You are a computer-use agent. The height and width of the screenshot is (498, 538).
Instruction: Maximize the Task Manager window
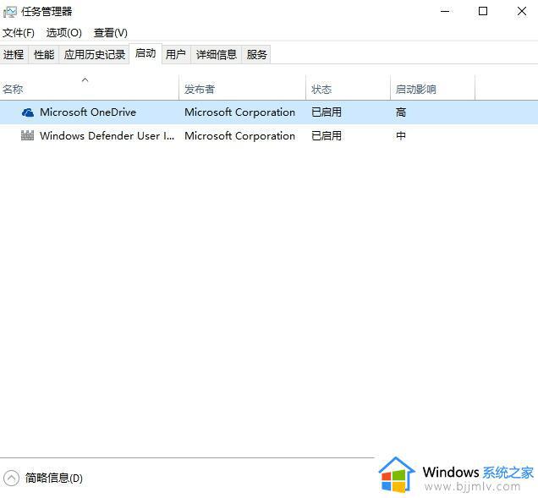(483, 11)
